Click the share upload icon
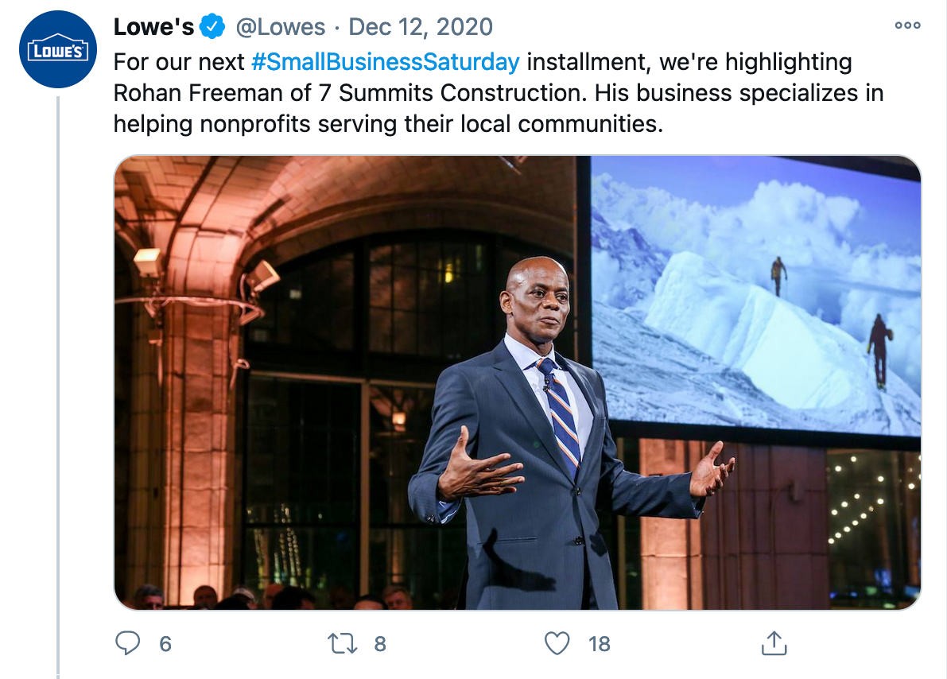The image size is (947, 679). tap(774, 642)
